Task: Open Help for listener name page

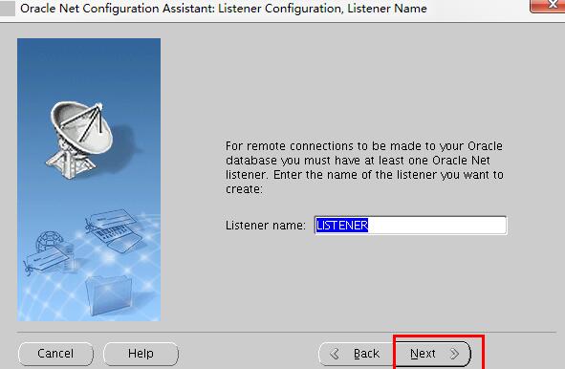Action: point(141,354)
